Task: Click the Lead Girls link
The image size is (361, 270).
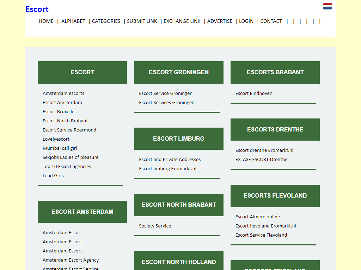Action: [53, 176]
